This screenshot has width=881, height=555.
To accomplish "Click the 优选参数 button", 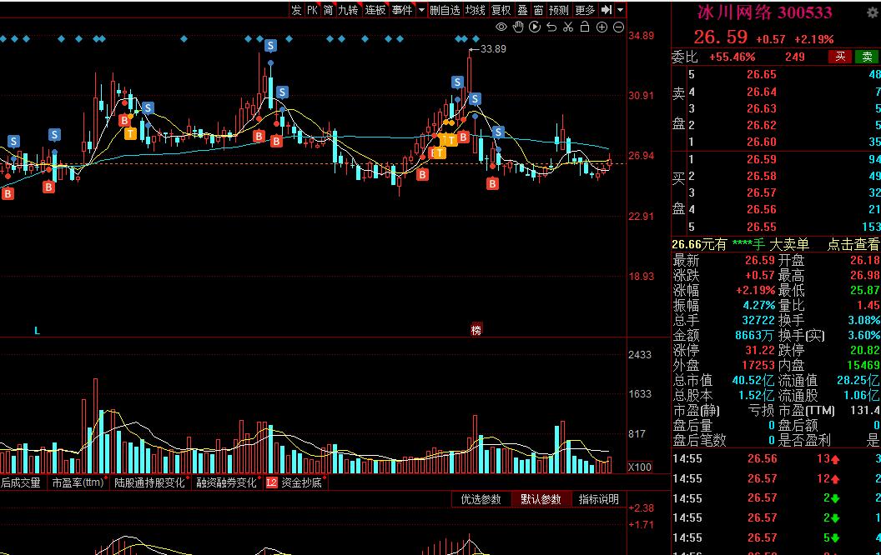I will pyautogui.click(x=481, y=499).
